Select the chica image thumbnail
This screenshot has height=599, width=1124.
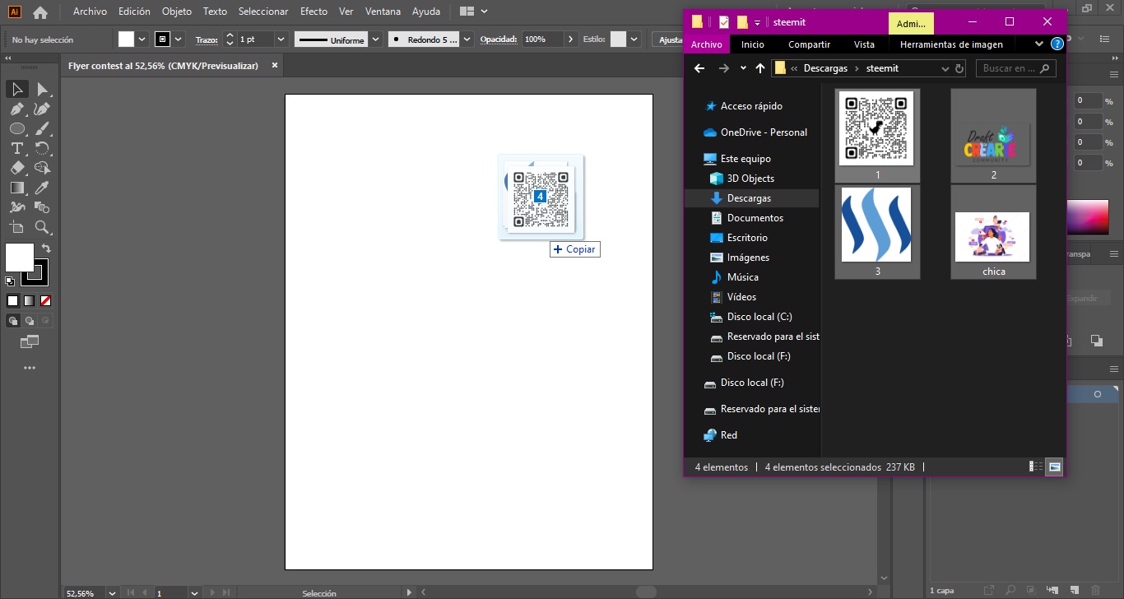[x=993, y=232]
